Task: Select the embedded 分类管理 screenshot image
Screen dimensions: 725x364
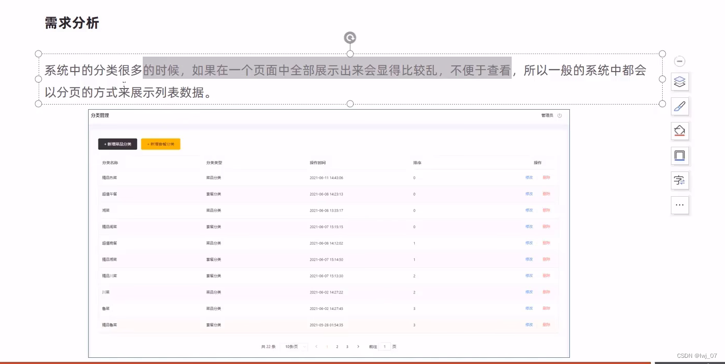Action: [x=329, y=233]
